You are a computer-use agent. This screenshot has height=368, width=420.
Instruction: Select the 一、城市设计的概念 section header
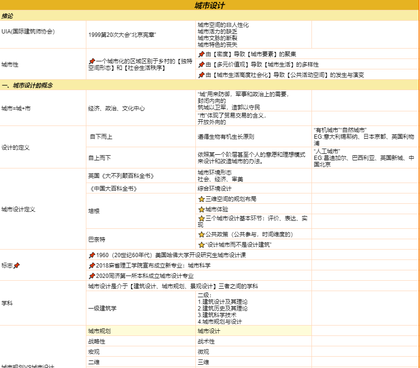point(210,85)
